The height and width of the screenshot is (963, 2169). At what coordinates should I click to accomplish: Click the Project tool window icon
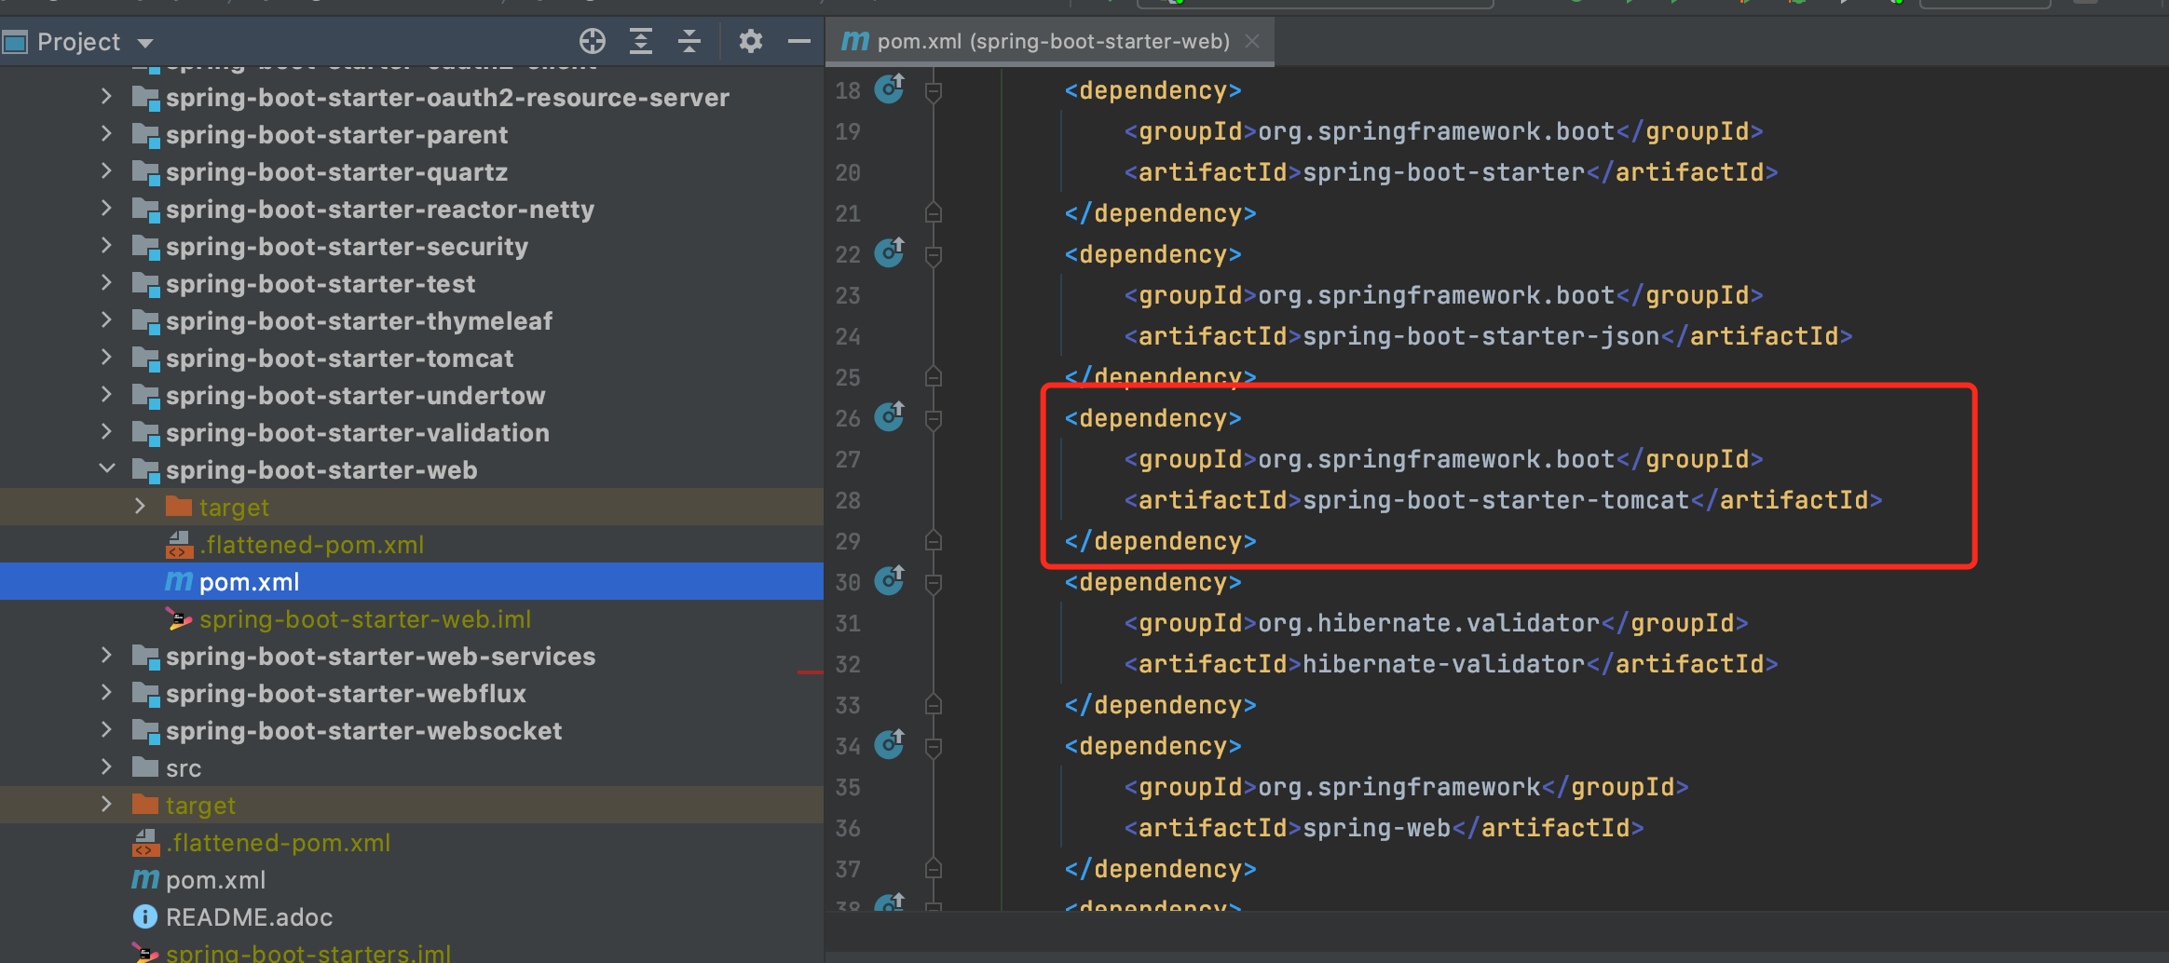point(14,42)
